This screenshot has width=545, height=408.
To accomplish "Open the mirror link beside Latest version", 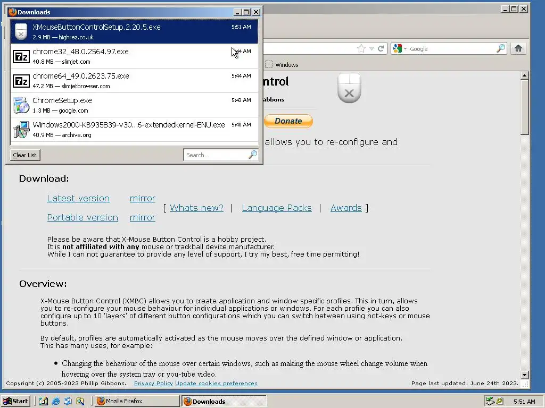I will (143, 199).
